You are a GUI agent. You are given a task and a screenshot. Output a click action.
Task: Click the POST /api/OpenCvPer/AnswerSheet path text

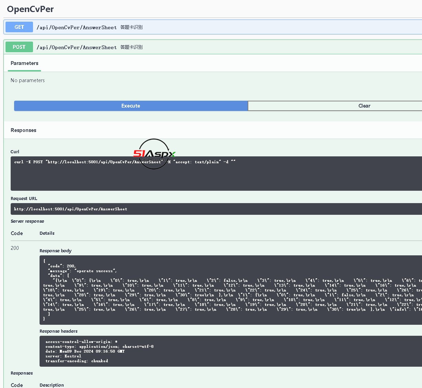coord(76,47)
